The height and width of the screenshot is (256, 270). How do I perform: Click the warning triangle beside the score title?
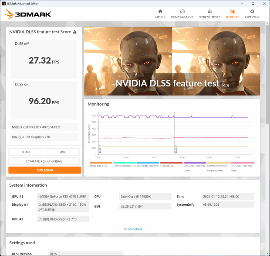(75, 32)
